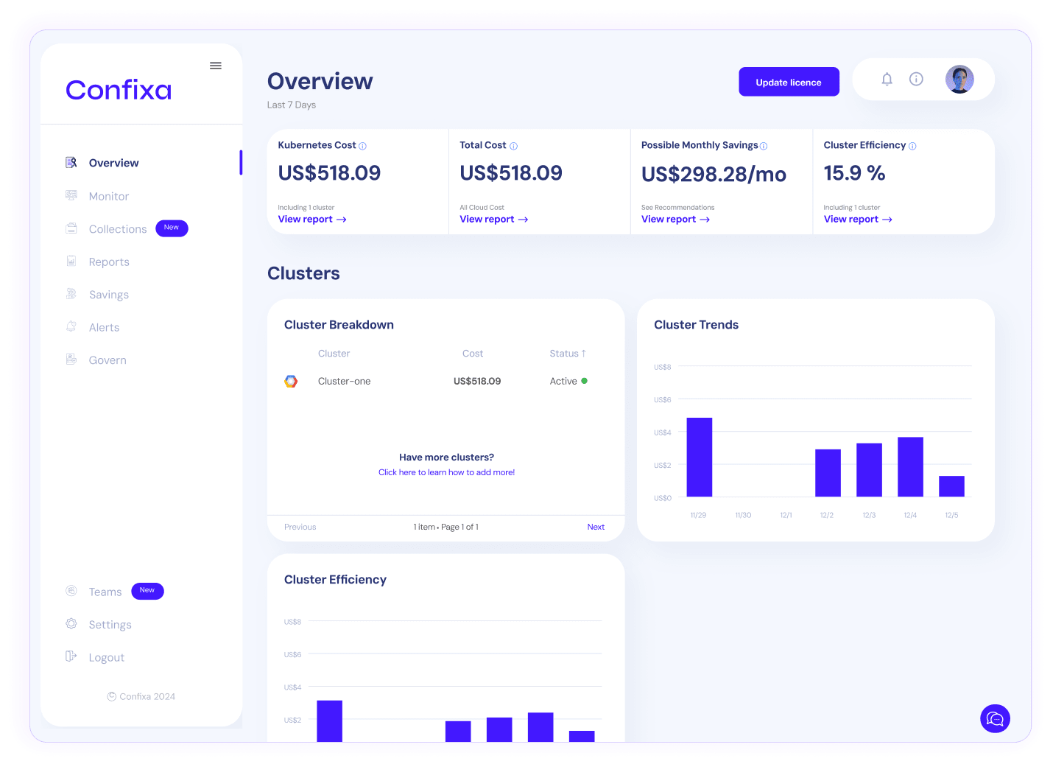
Task: Open the Monitor section icon
Action: click(x=71, y=195)
